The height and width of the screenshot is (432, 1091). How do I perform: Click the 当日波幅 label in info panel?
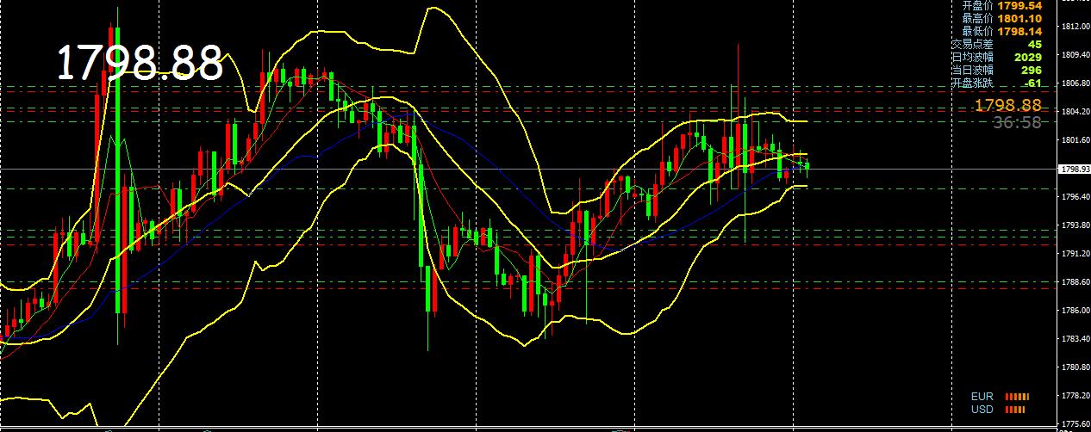(x=972, y=70)
